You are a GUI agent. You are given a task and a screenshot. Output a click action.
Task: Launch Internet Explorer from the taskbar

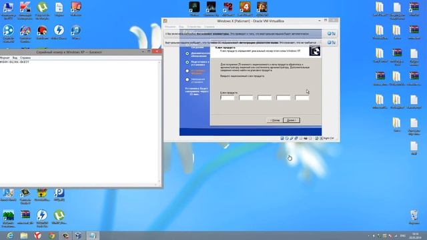[10, 235]
